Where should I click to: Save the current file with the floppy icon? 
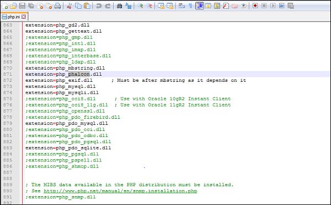point(22,6)
